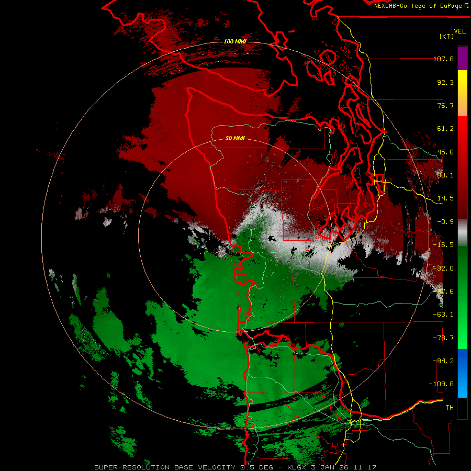Select the 30.1 scale value
This screenshot has height=471, width=471.
445,175
